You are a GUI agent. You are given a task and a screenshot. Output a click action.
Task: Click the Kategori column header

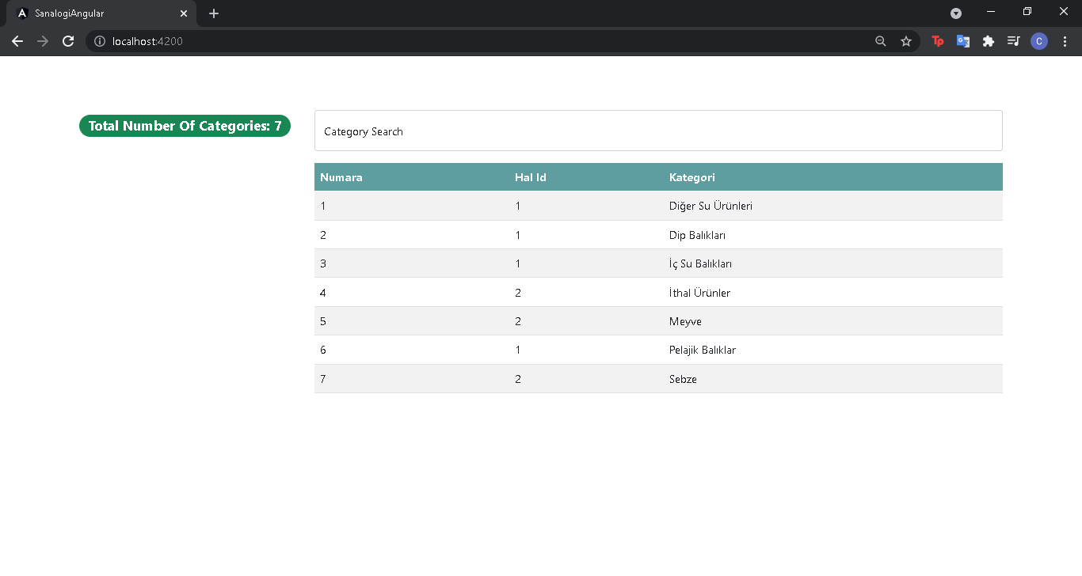point(692,177)
